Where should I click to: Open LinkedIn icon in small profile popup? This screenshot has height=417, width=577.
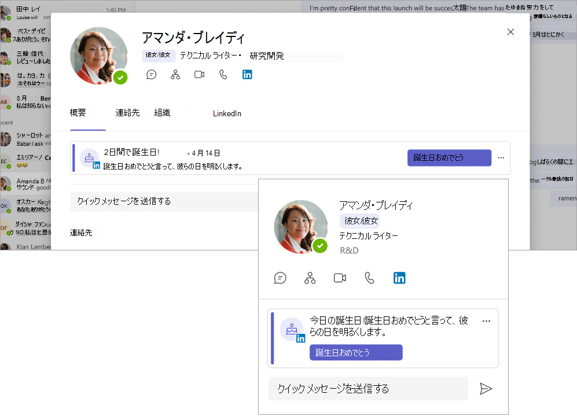coord(399,278)
